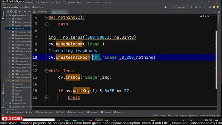Image resolution: width=222 pixels, height=125 pixels.
Task: Click the orange IDE updates icon
Action: tap(214, 7)
